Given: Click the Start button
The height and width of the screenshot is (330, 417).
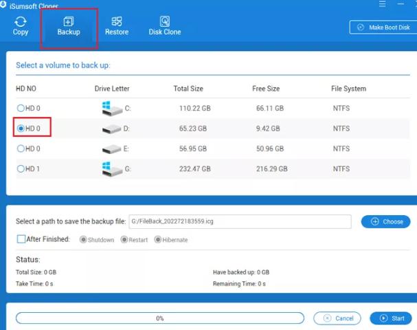Looking at the screenshot, I should pyautogui.click(x=391, y=318).
